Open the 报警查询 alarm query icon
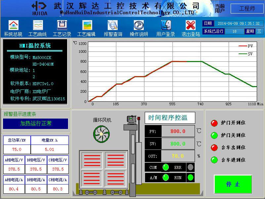The image size is (265, 199). coord(113,26)
